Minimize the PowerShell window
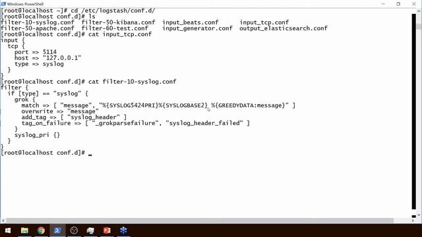Image resolution: width=422 pixels, height=237 pixels. pyautogui.click(x=383, y=4)
